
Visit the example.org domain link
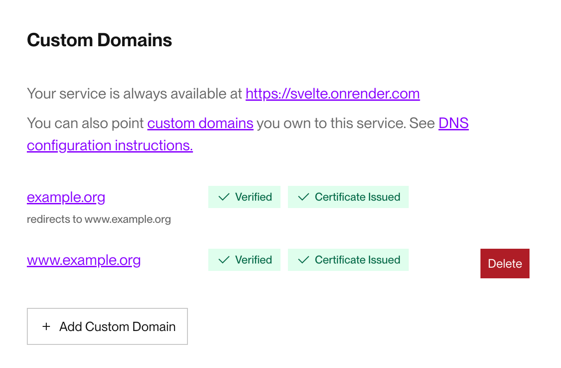[66, 197]
